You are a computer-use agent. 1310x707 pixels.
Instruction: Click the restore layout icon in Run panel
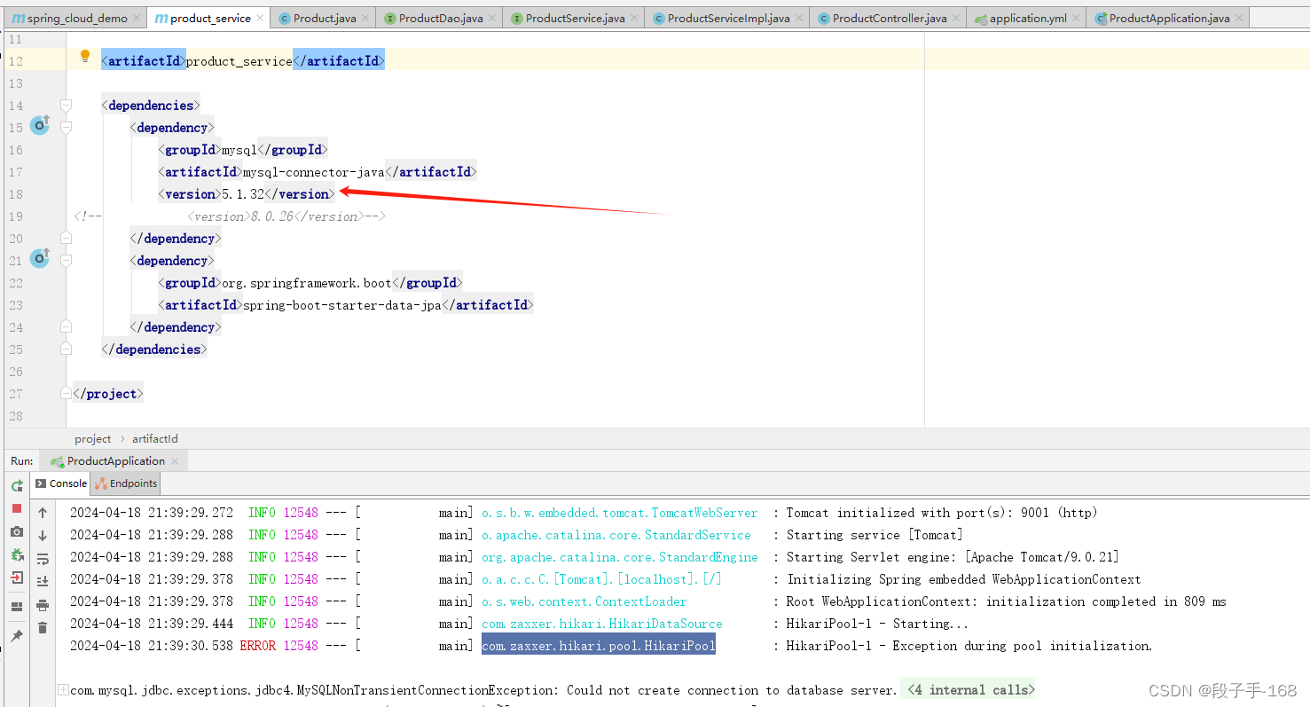click(17, 607)
